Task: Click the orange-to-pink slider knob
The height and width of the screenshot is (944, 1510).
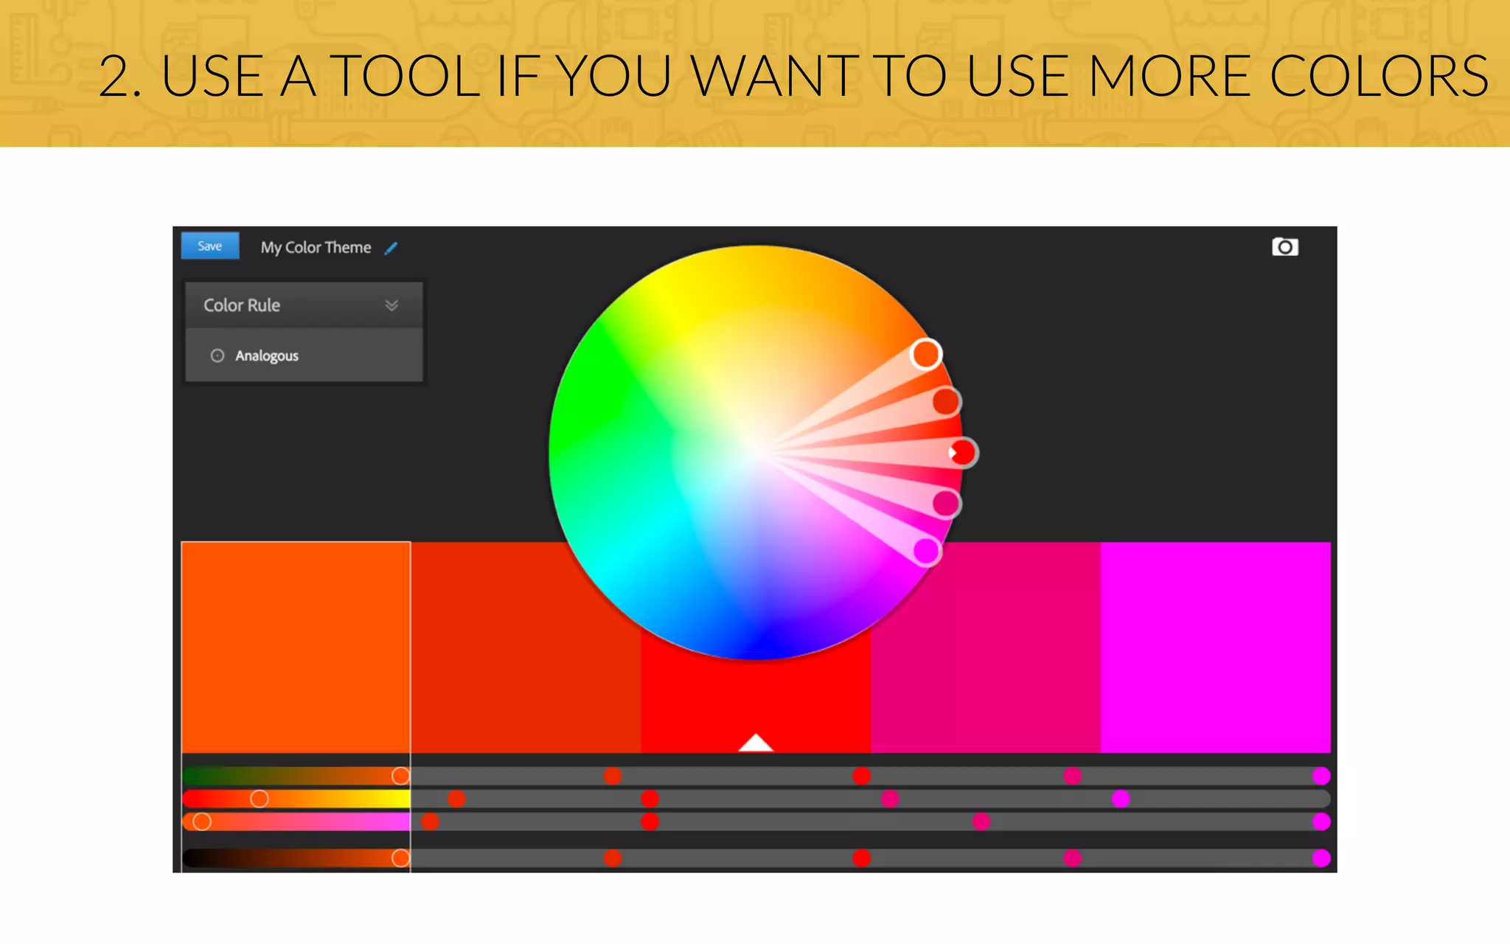Action: pos(202,822)
